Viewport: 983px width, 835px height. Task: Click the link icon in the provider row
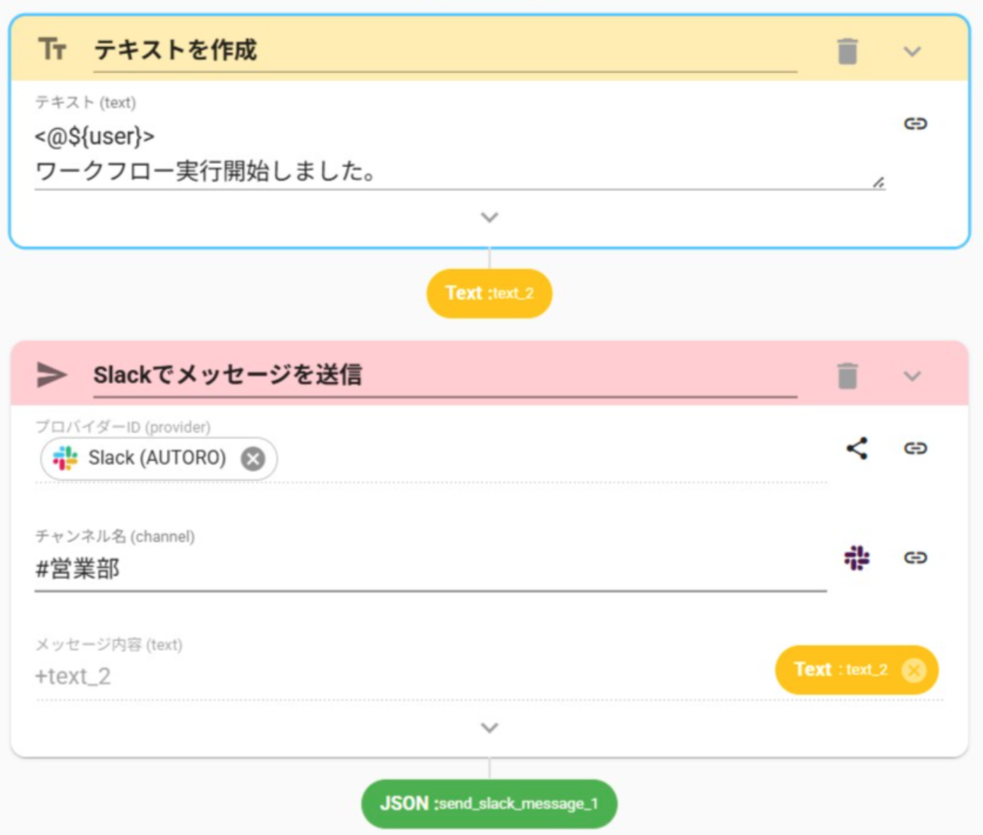[x=915, y=448]
